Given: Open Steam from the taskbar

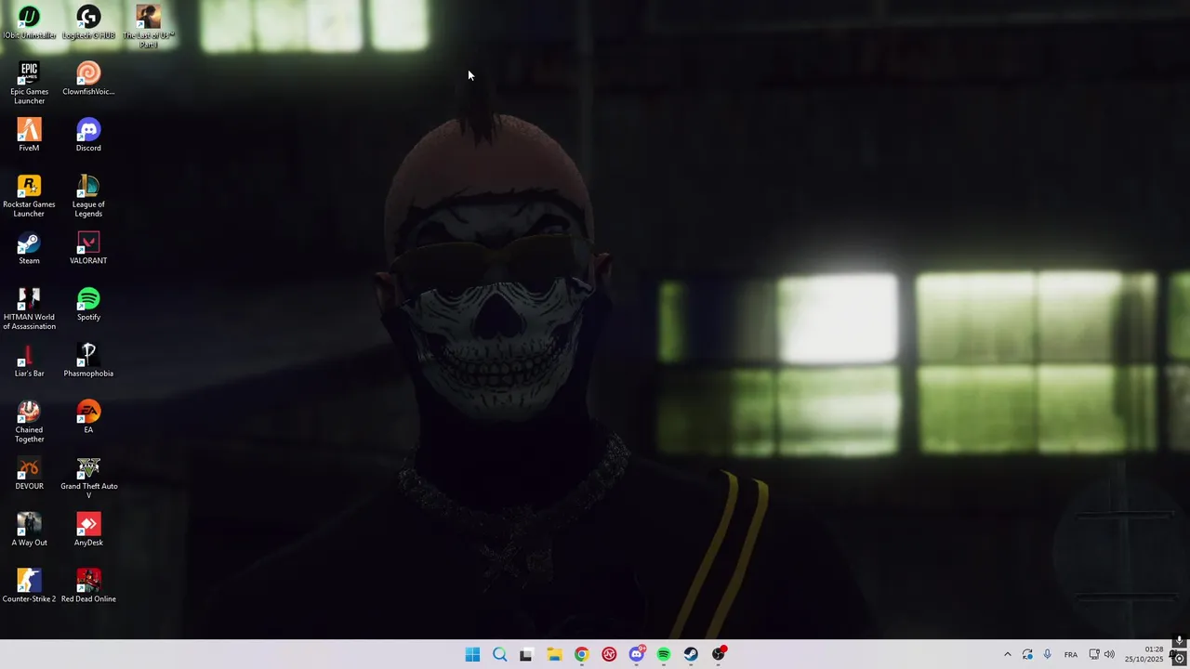Looking at the screenshot, I should pos(691,654).
